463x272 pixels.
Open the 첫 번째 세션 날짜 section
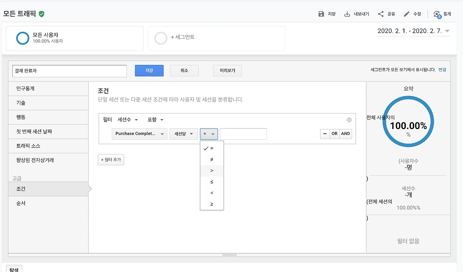48,131
